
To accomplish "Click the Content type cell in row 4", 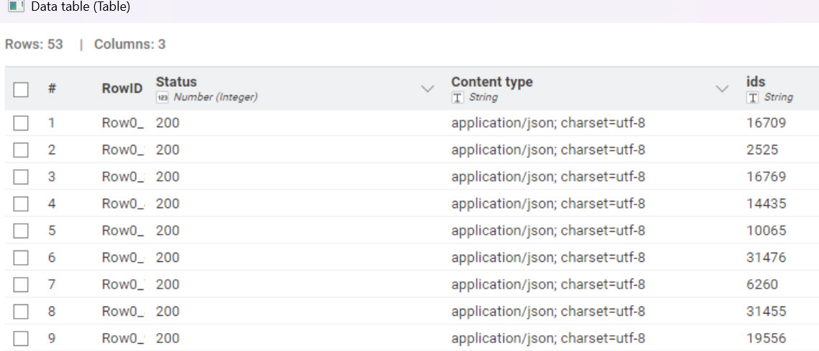I will pos(548,204).
